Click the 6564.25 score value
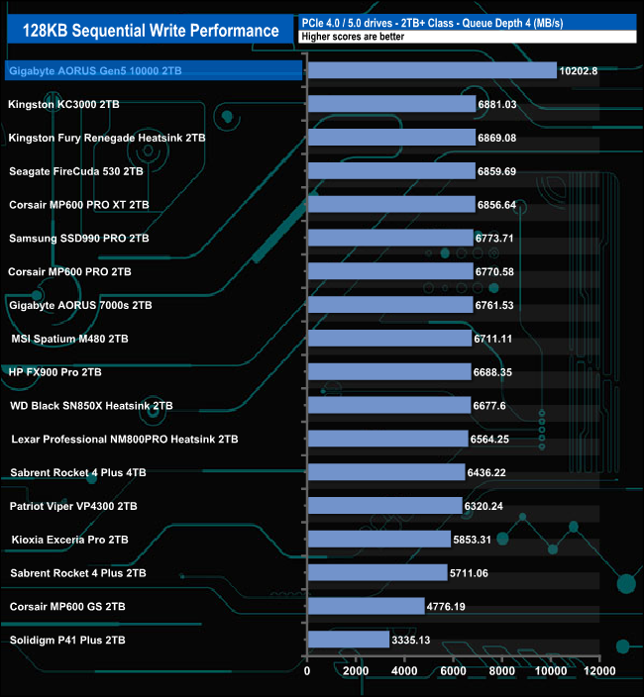Image resolution: width=644 pixels, height=697 pixels. pyautogui.click(x=489, y=440)
